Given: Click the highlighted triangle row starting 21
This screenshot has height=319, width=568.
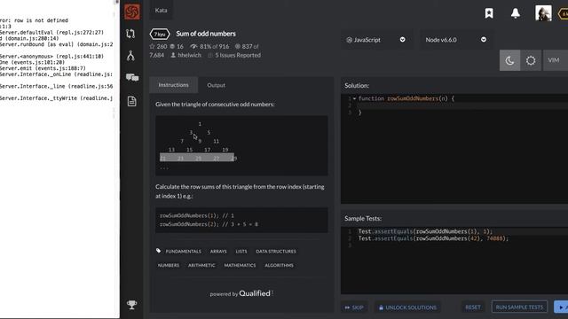Looking at the screenshot, I should pyautogui.click(x=197, y=158).
